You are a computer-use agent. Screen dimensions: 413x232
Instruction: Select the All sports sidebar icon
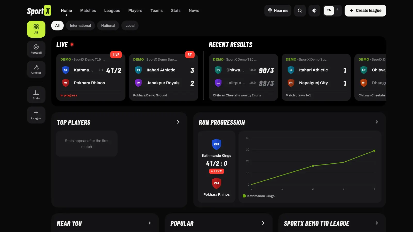click(36, 29)
